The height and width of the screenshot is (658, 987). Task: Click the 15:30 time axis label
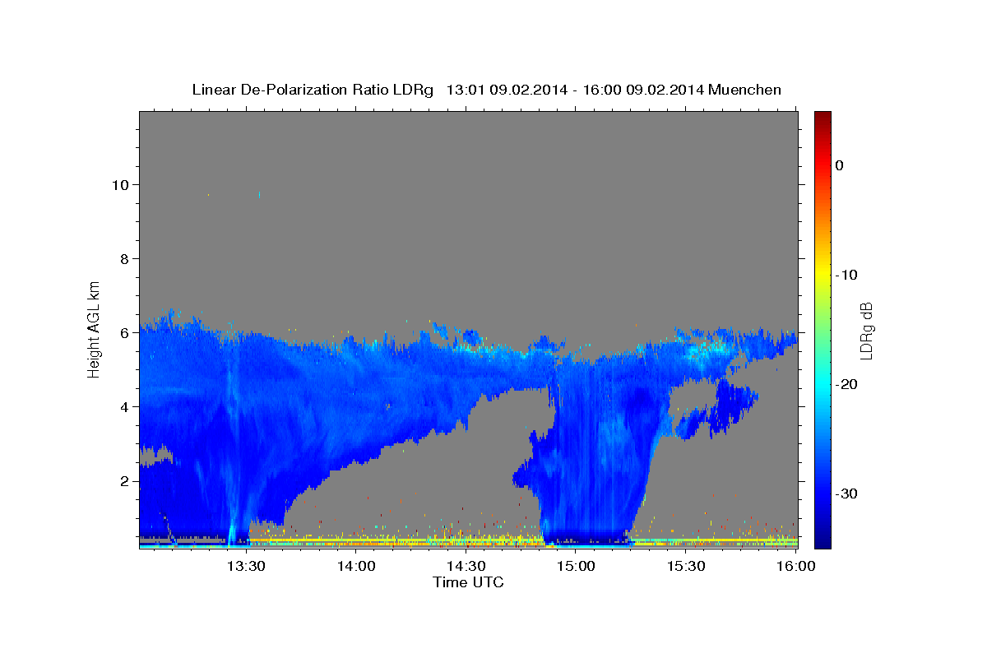point(686,566)
